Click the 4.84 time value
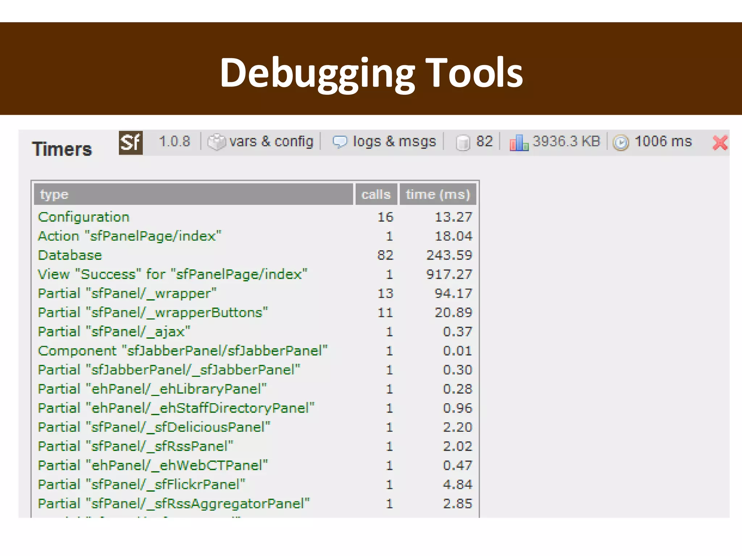This screenshot has height=556, width=742. 458,485
